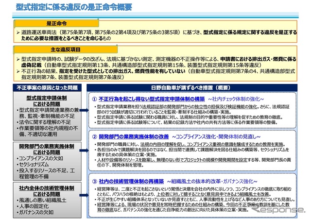Click the sentence starting 型式指定申請に係る試験等について
Viewport: 311px width, 219px height.
pos(186,122)
